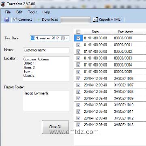146x146 pixels.
Task: Select port ident cell 00000/0002
Action: pos(128,52)
